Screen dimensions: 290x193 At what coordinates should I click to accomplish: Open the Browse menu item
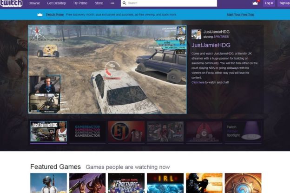pos(34,3)
